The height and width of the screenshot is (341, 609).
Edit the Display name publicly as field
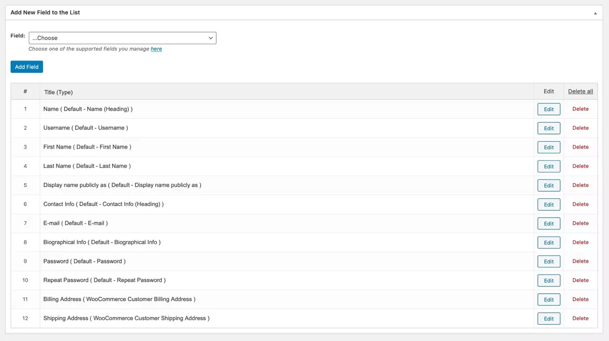tap(549, 185)
